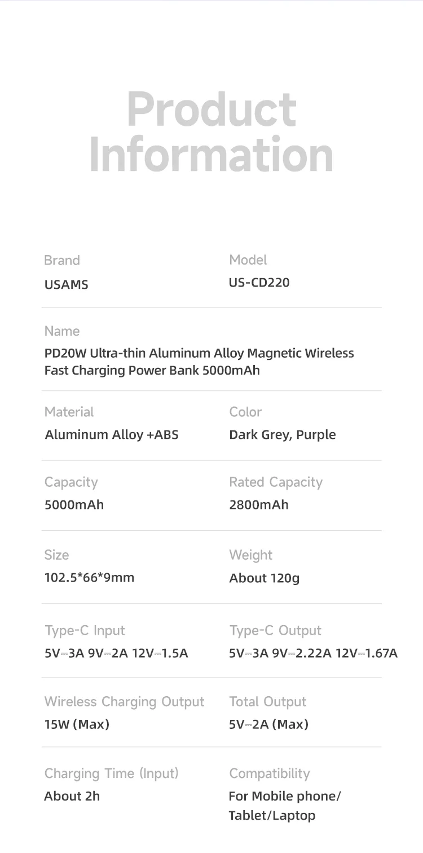
Task: Click the 2800mAh rated capacity value
Action: (259, 505)
